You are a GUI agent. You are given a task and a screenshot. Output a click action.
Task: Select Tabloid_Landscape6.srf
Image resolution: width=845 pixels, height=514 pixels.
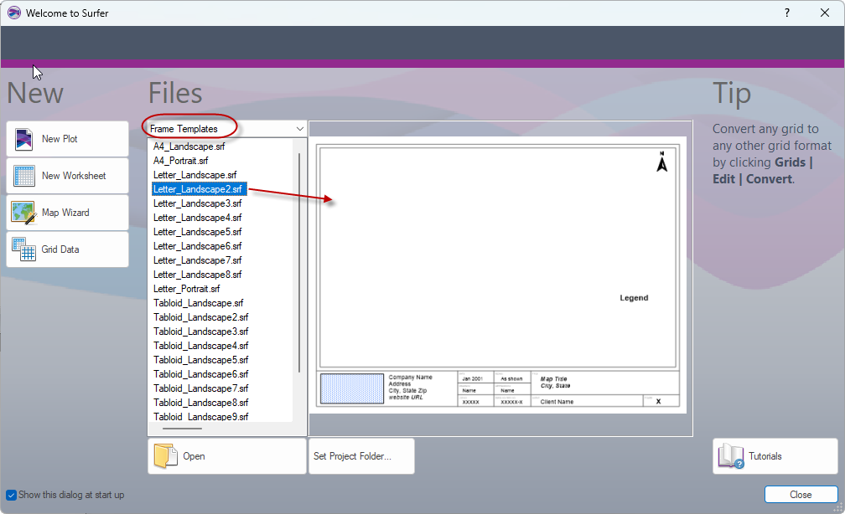click(200, 374)
